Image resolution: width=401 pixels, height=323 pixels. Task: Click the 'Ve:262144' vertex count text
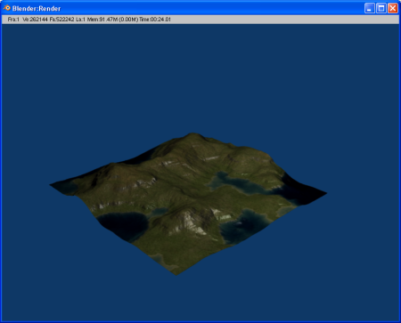(35, 20)
